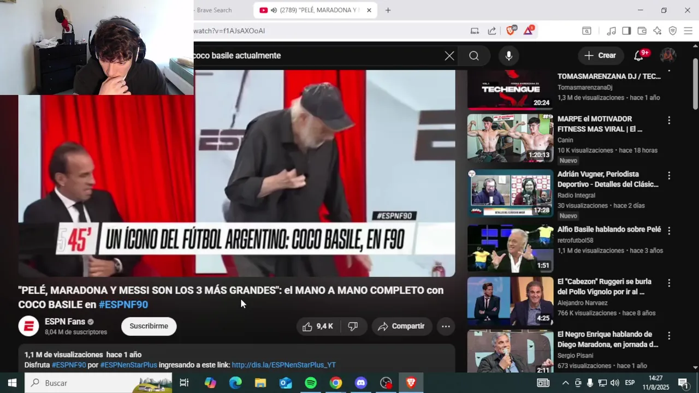Open options for the MARPE el MOTIVADOR video
Screen dimensions: 699x393
[x=669, y=120]
